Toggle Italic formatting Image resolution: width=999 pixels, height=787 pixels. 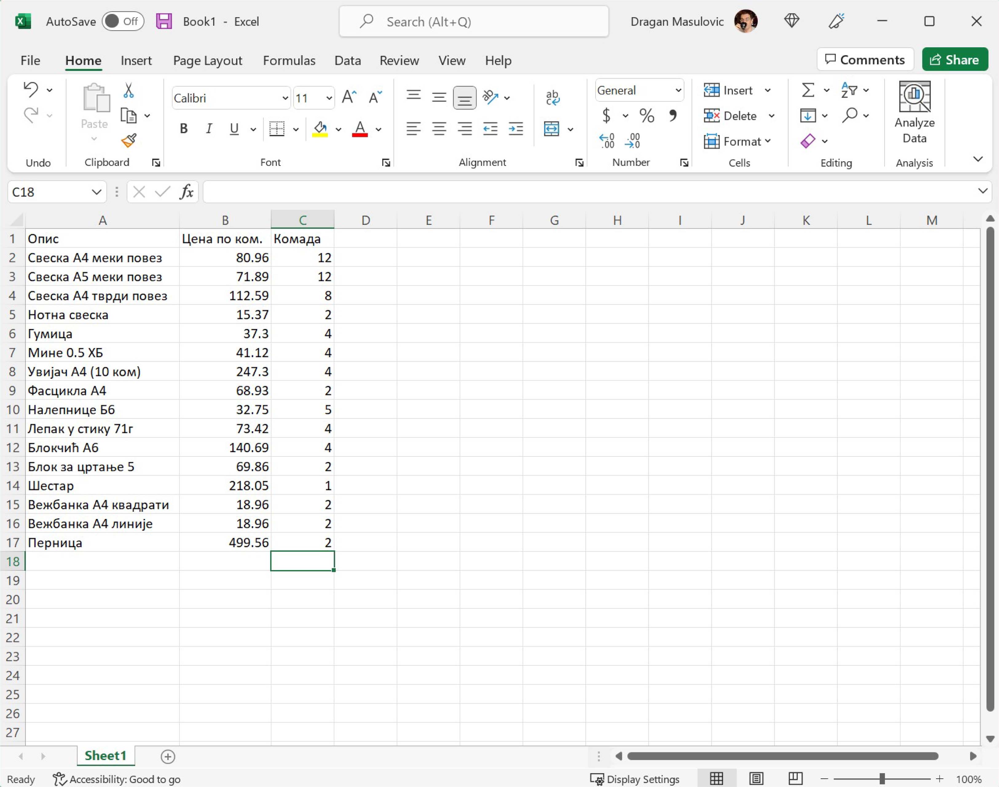pos(209,128)
